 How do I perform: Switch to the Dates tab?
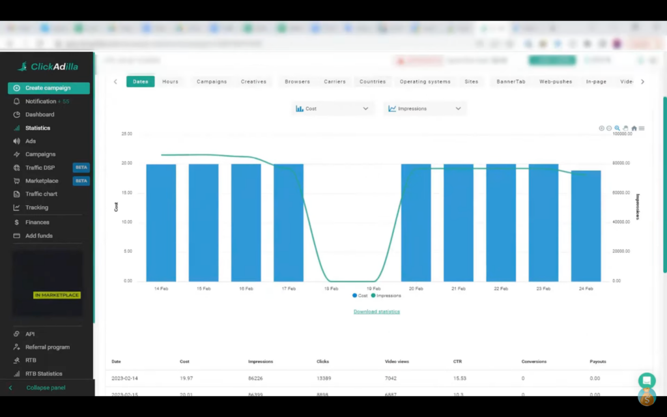[141, 81]
